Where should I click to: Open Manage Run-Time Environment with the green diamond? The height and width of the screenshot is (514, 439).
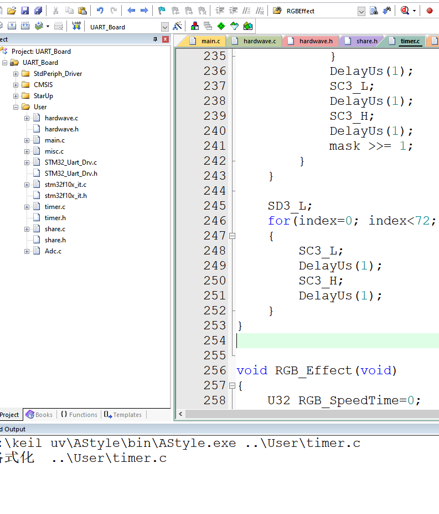point(221,26)
